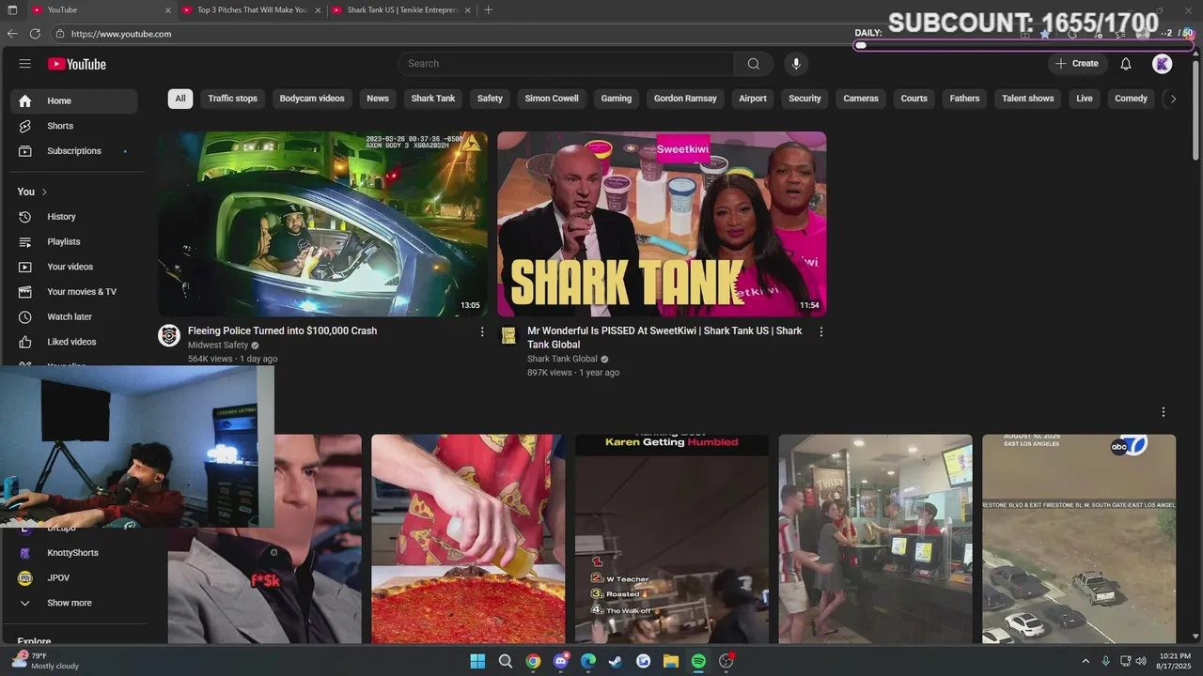Click the browser back arrow

point(12,34)
